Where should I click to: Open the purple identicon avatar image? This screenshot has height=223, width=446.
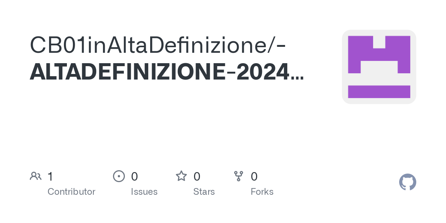379,67
